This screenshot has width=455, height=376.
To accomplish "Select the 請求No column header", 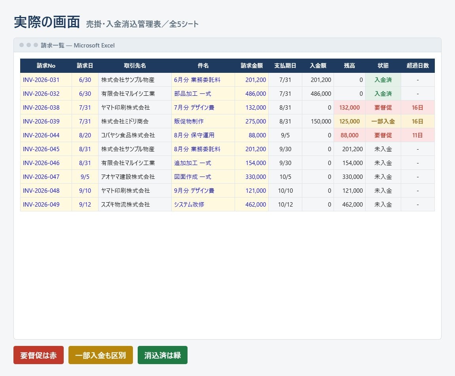I will 46,66.
